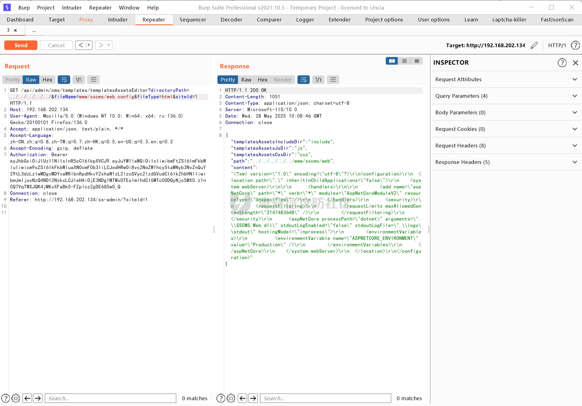Click the Cancel button

click(56, 45)
